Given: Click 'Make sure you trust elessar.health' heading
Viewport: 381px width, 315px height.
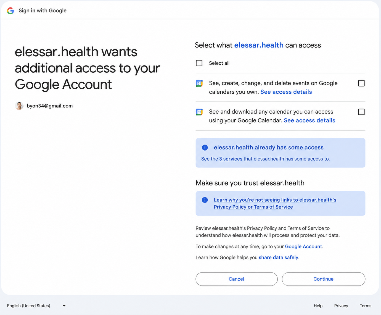Looking at the screenshot, I should point(250,183).
